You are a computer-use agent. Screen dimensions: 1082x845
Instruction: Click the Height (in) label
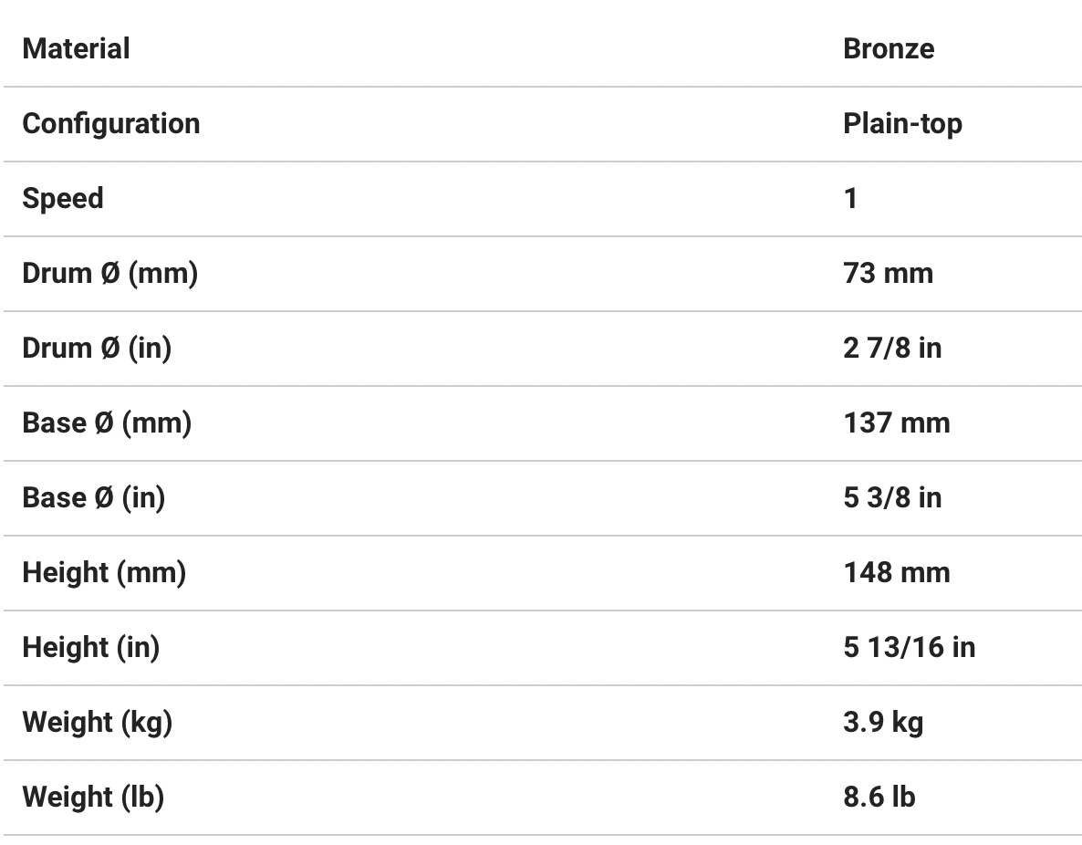90,647
